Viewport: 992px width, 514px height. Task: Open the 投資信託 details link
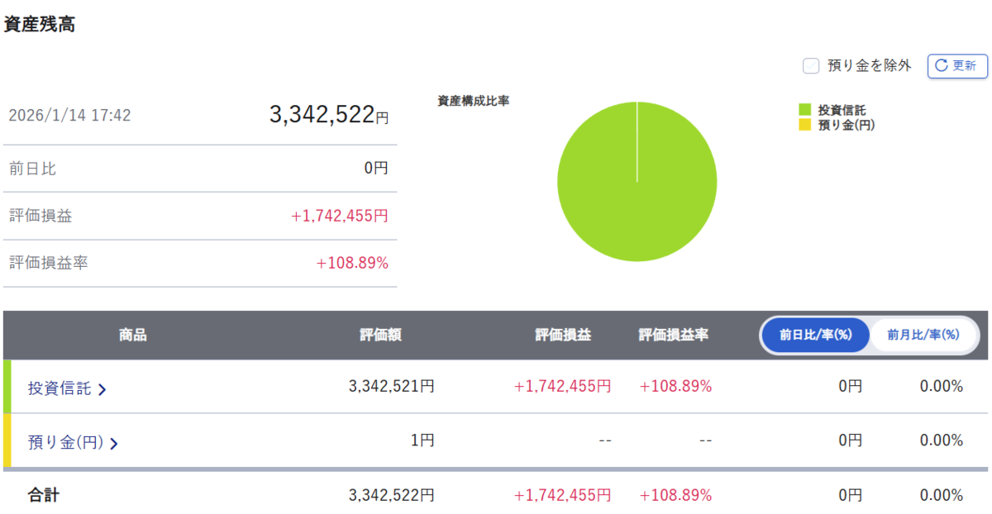pos(60,388)
